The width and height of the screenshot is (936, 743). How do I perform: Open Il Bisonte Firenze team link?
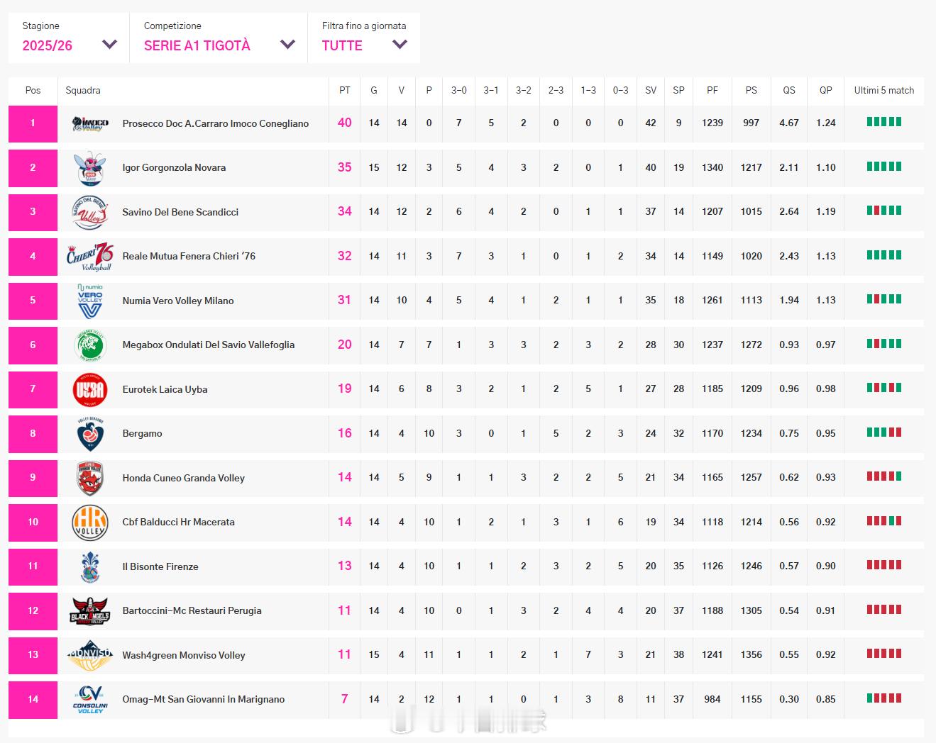click(x=160, y=566)
